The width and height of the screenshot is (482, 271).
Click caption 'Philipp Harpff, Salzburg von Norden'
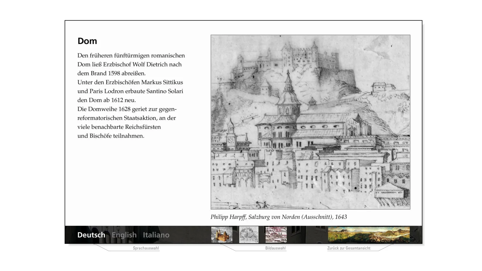(x=255, y=217)
